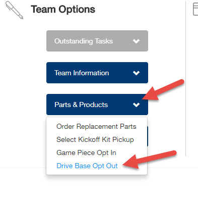Viewport: 198px width, 203px height.
Task: Pick Game Piece Opt In option
Action: click(86, 153)
